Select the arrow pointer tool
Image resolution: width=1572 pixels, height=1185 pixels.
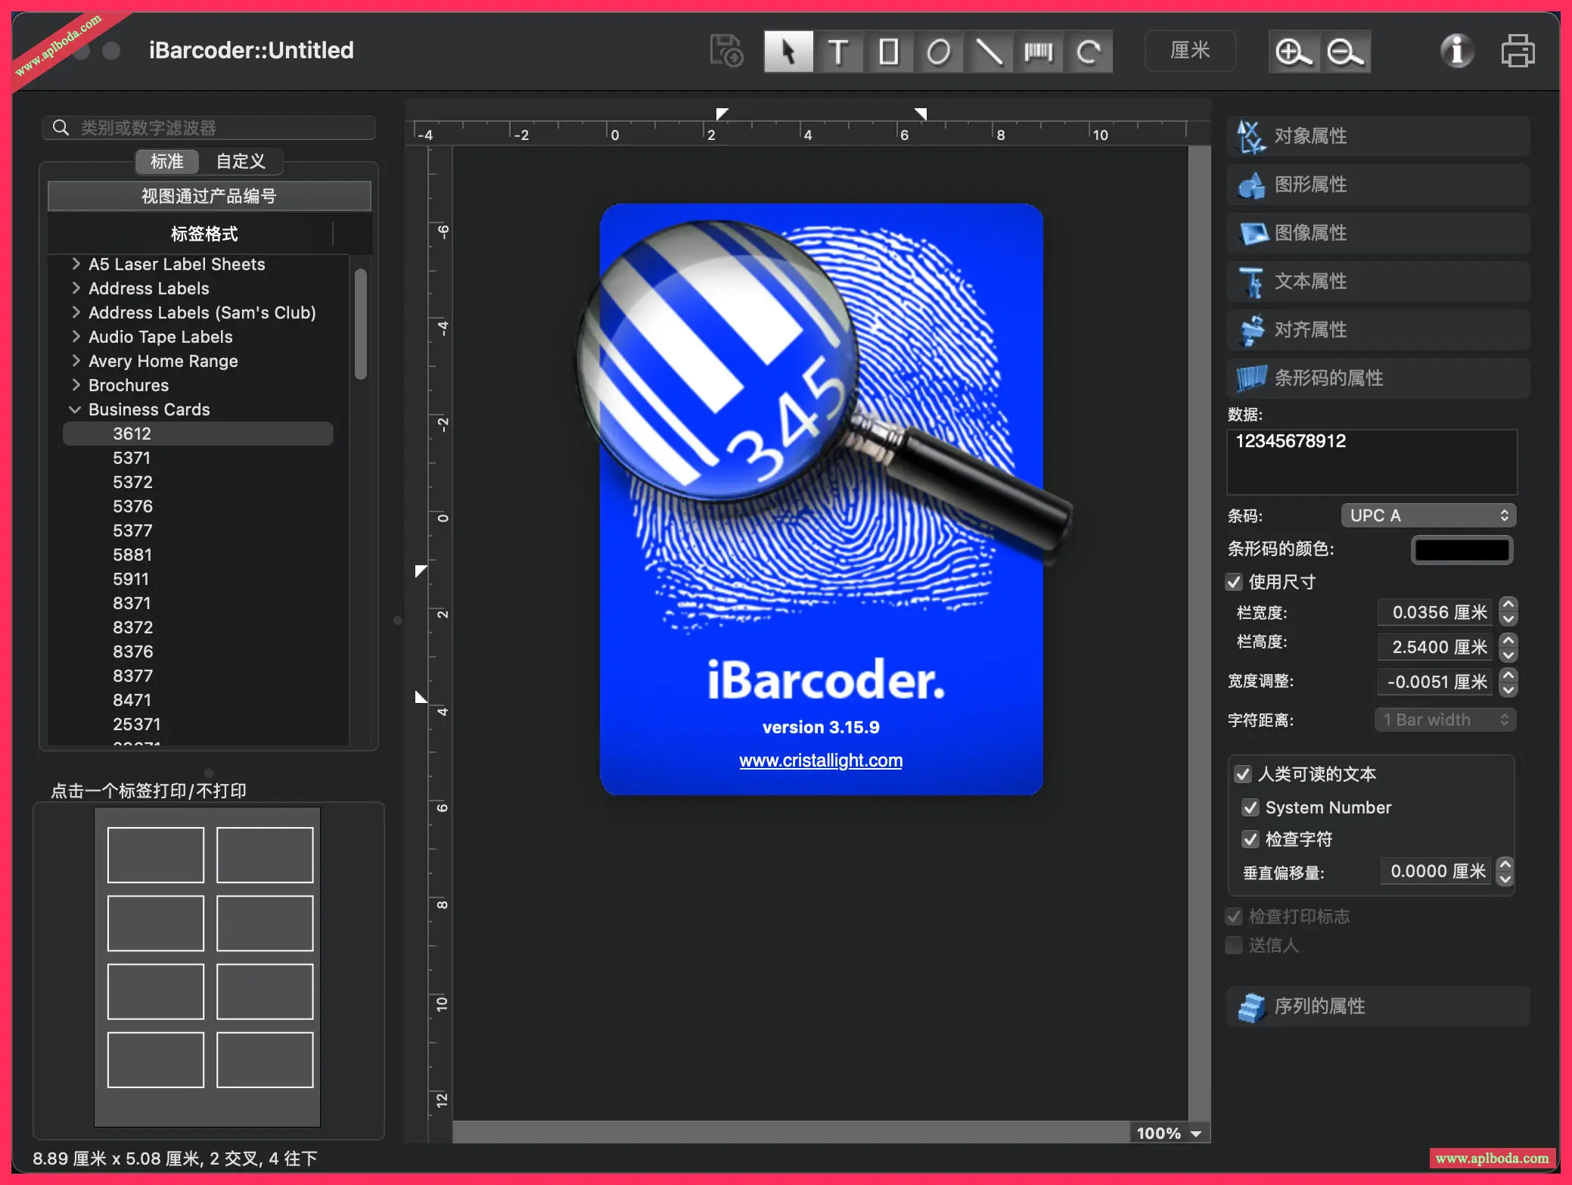[x=788, y=51]
